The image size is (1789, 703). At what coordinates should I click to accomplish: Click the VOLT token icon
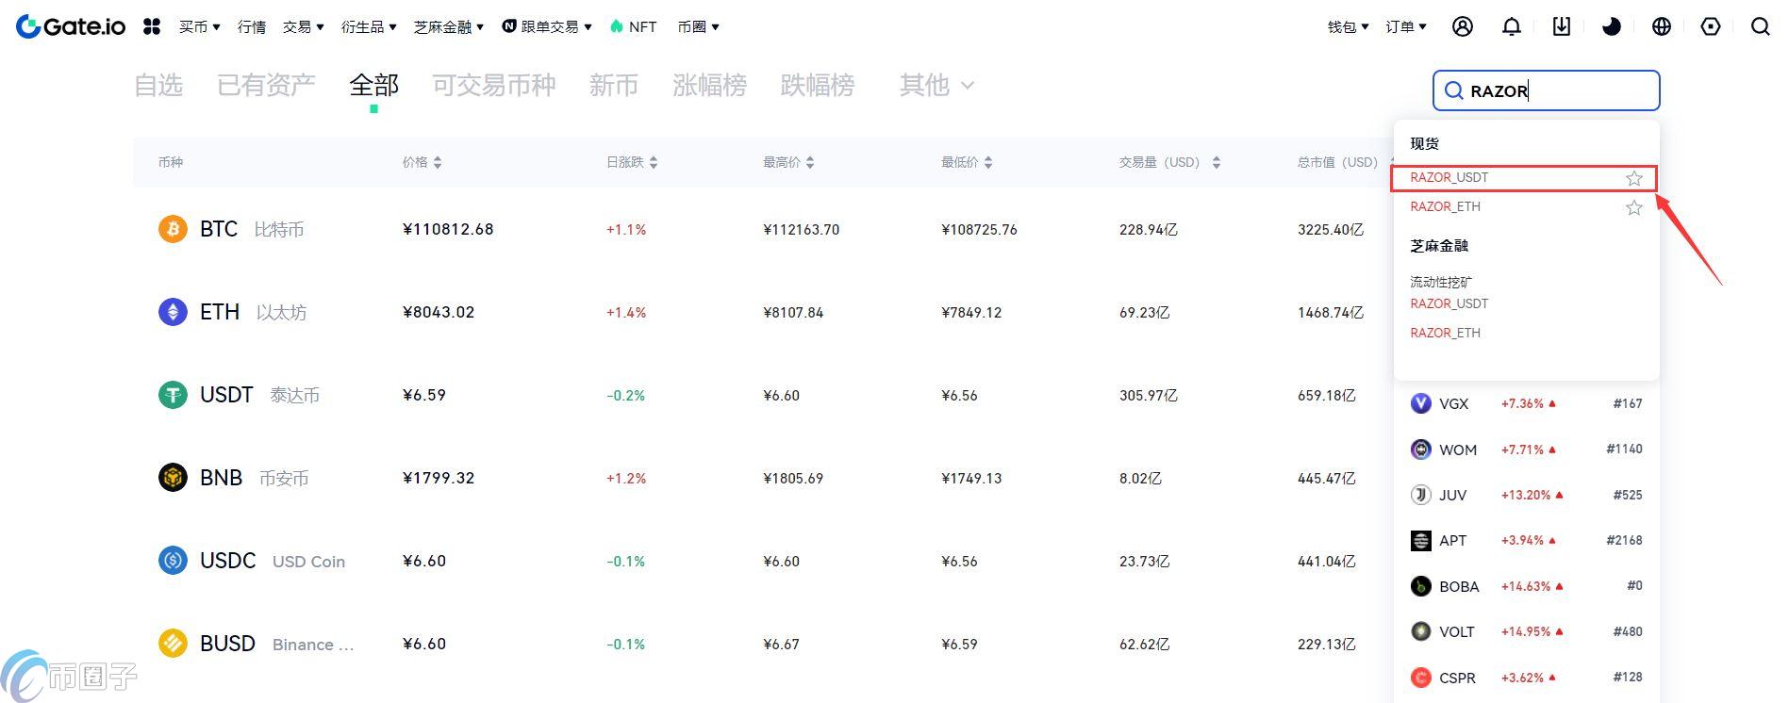tap(1420, 631)
